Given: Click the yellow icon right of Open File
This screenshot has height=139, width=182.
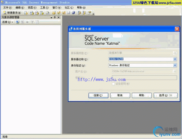Looking at the screenshot, I should tap(59, 13).
